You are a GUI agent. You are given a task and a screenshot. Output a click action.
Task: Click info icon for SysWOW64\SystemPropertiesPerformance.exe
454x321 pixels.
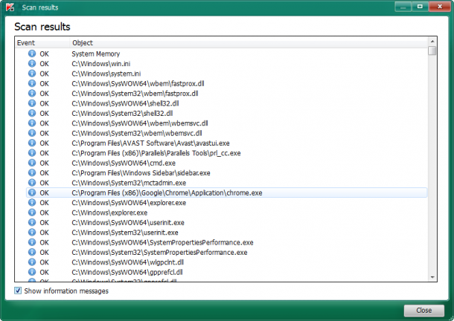pyautogui.click(x=32, y=242)
